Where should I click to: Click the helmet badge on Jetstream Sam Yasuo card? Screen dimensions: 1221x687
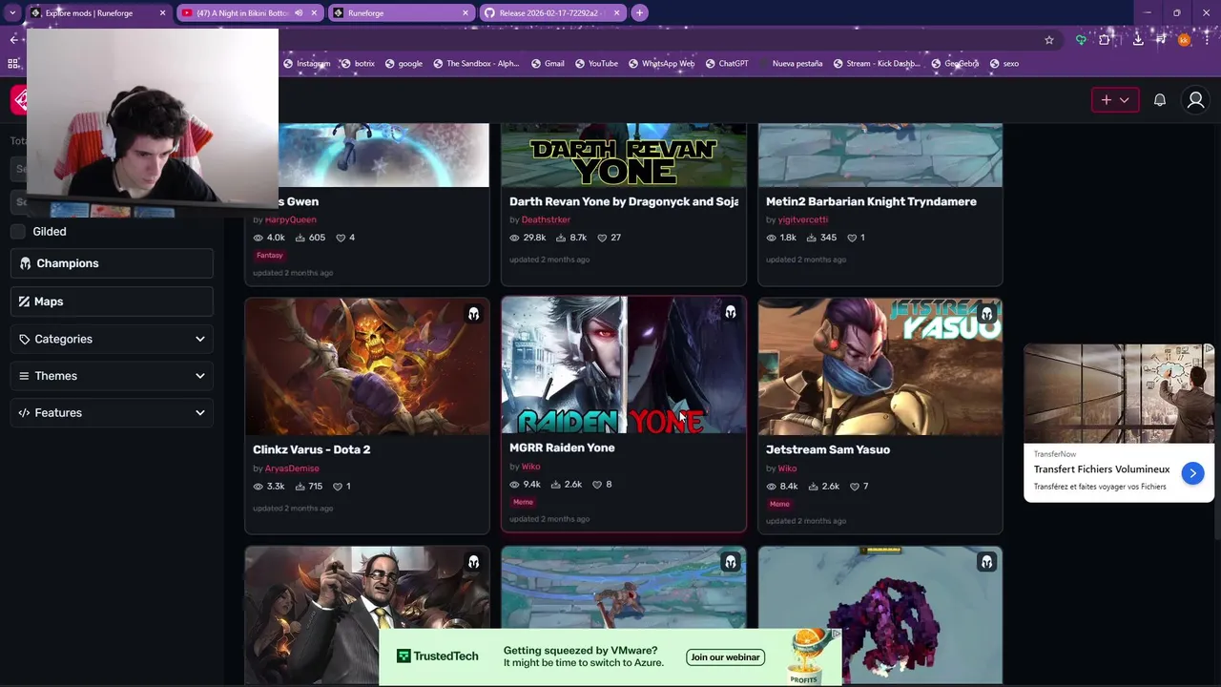(x=986, y=314)
